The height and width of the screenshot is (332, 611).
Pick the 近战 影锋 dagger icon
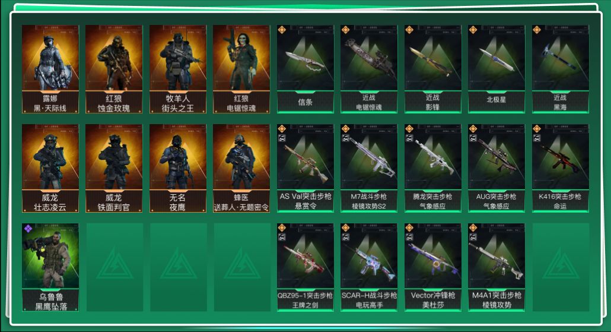[x=432, y=69]
